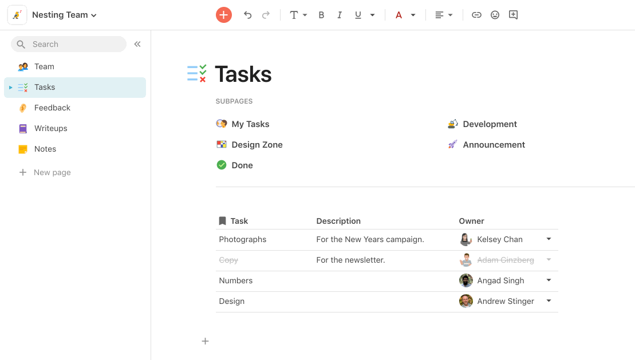Screen dimensions: 635x360
Task: Click Angad Singh's avatar
Action: click(x=466, y=280)
